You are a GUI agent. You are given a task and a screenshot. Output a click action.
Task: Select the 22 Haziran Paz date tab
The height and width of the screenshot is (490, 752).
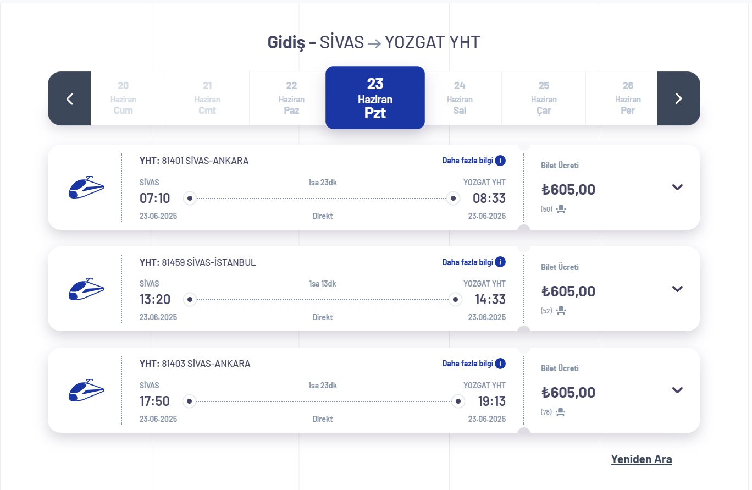coord(291,98)
